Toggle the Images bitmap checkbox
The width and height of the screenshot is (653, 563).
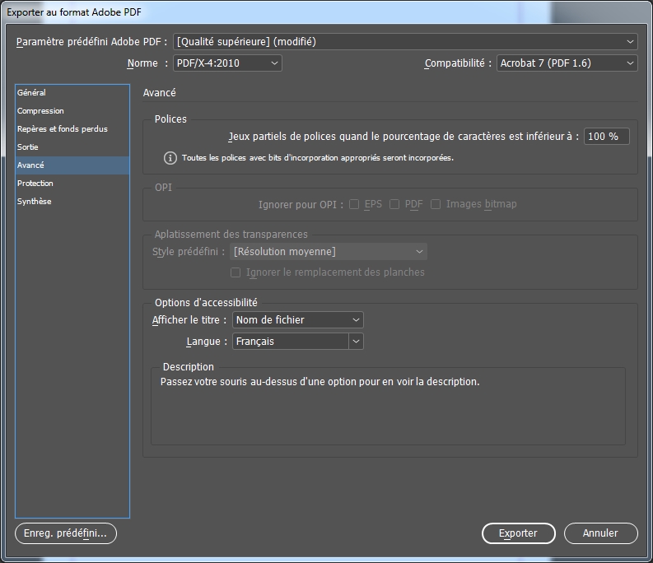point(436,204)
